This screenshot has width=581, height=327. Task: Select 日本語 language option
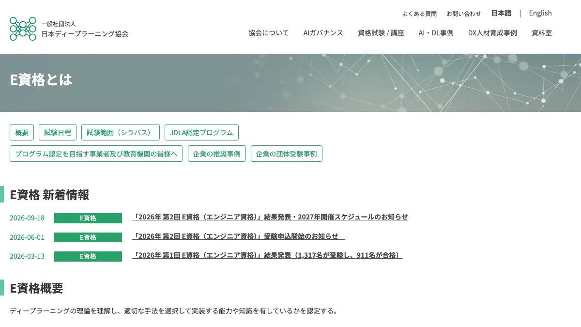pyautogui.click(x=501, y=13)
